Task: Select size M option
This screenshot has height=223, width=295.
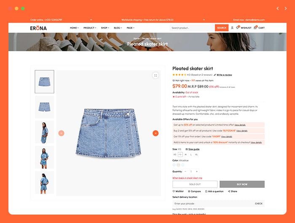Action: pyautogui.click(x=185, y=154)
